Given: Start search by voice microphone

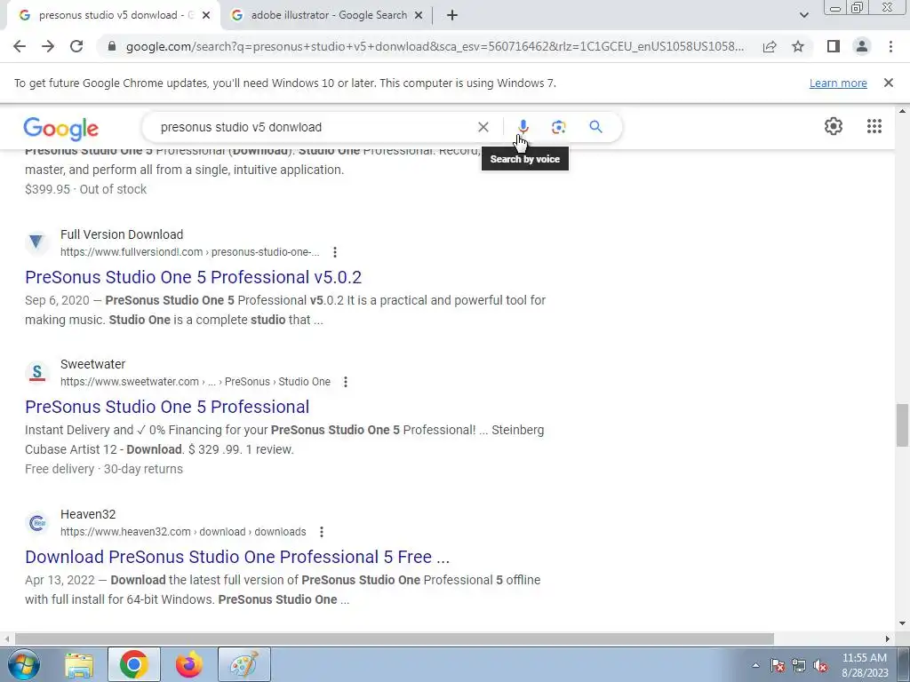Looking at the screenshot, I should pos(523,127).
